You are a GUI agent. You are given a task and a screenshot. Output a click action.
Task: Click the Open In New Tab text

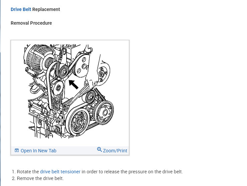[38, 151]
